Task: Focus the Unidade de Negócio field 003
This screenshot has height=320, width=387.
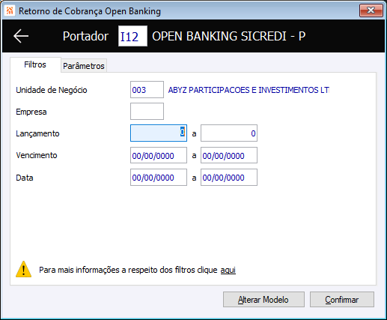Action: click(147, 90)
